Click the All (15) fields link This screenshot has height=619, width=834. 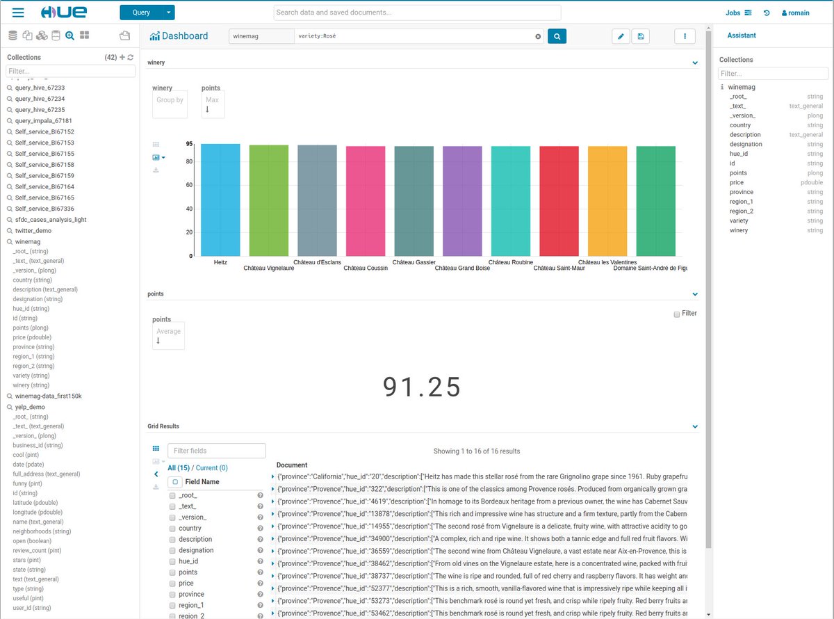[x=179, y=468]
